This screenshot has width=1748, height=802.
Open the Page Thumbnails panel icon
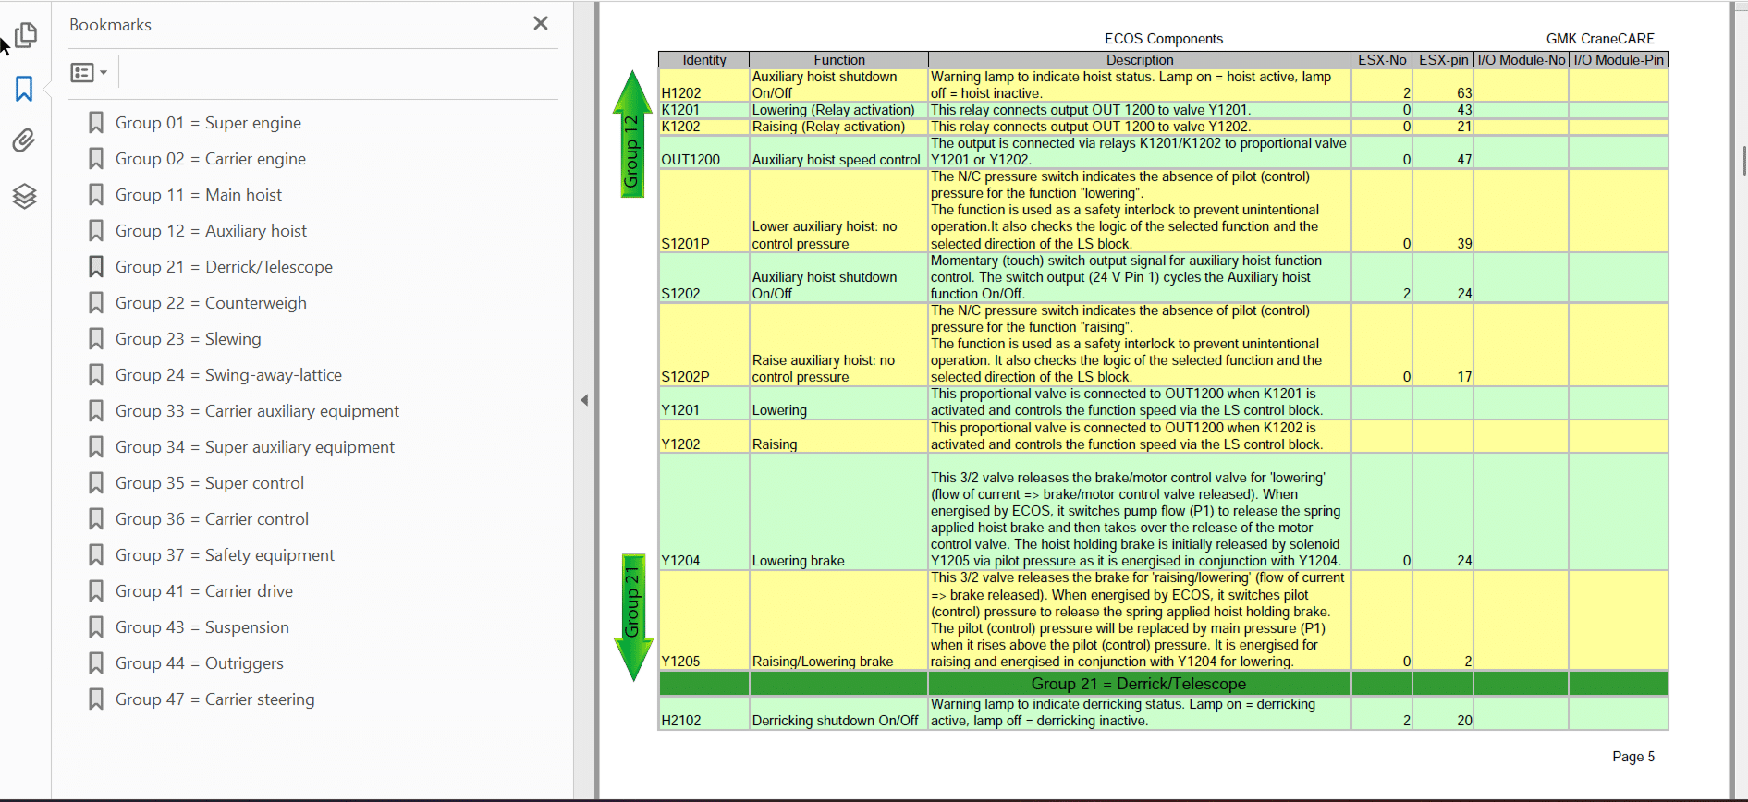(25, 35)
